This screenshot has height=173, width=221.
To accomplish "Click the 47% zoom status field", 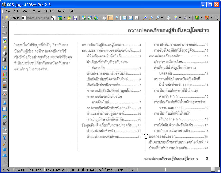I will 131,170.
